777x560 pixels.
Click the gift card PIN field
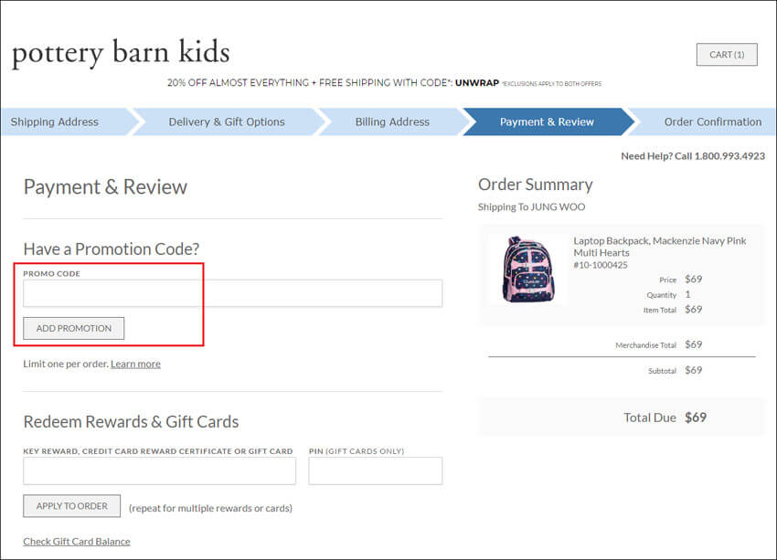(x=375, y=471)
